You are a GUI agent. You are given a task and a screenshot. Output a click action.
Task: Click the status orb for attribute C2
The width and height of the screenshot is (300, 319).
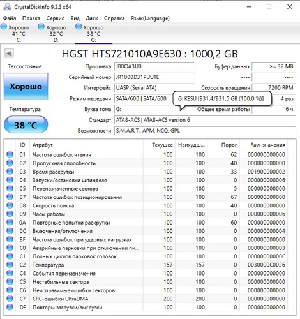click(10, 265)
